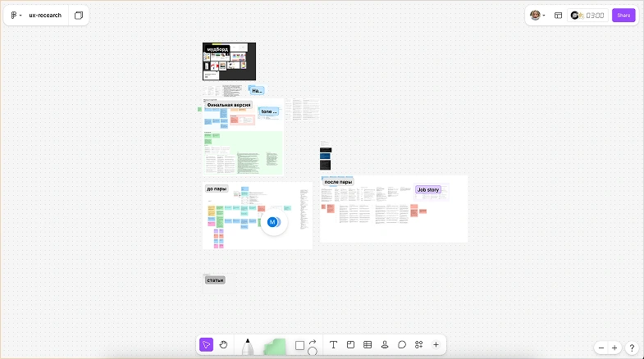Click the truncated Не... section label
The width and height of the screenshot is (644, 359).
click(257, 91)
